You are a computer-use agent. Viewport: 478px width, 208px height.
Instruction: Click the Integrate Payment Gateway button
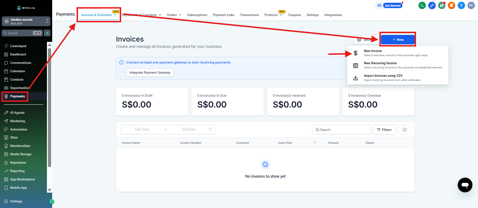pos(150,73)
